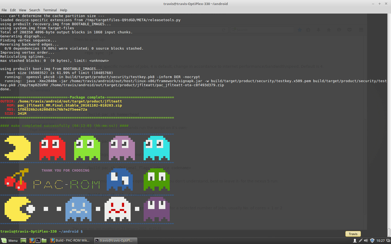This screenshot has height=244, width=391.
Task: Open the volume control tray icon
Action: point(366,241)
